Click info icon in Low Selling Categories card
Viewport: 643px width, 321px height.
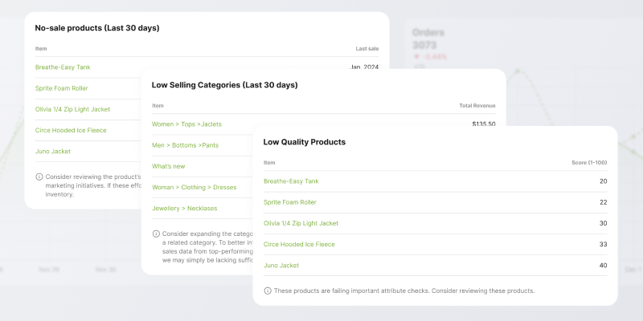[x=156, y=234]
